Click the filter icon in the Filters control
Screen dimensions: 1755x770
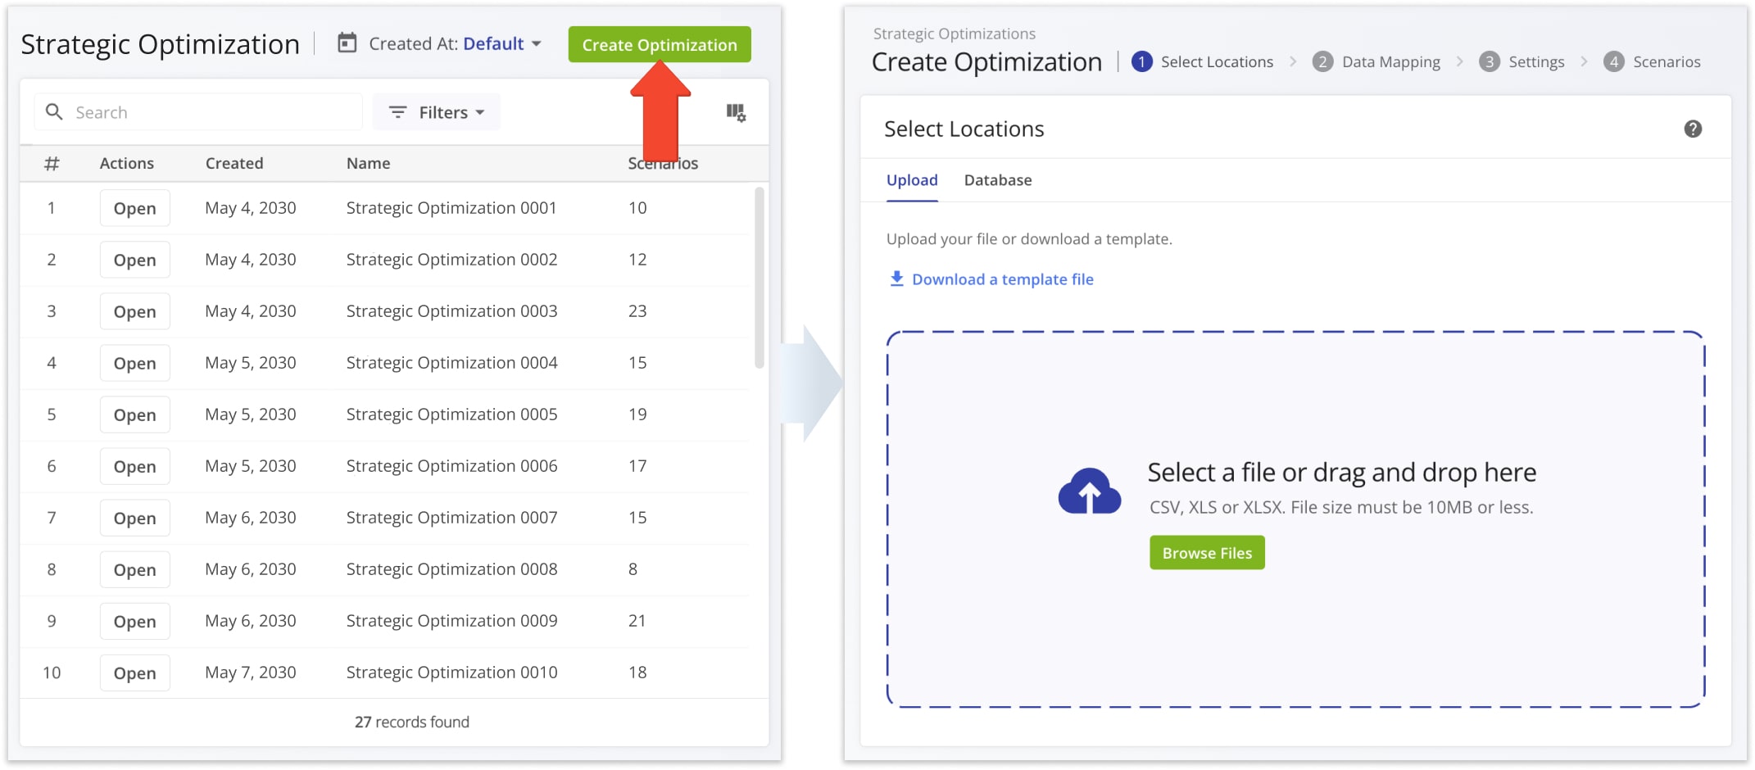(x=398, y=112)
